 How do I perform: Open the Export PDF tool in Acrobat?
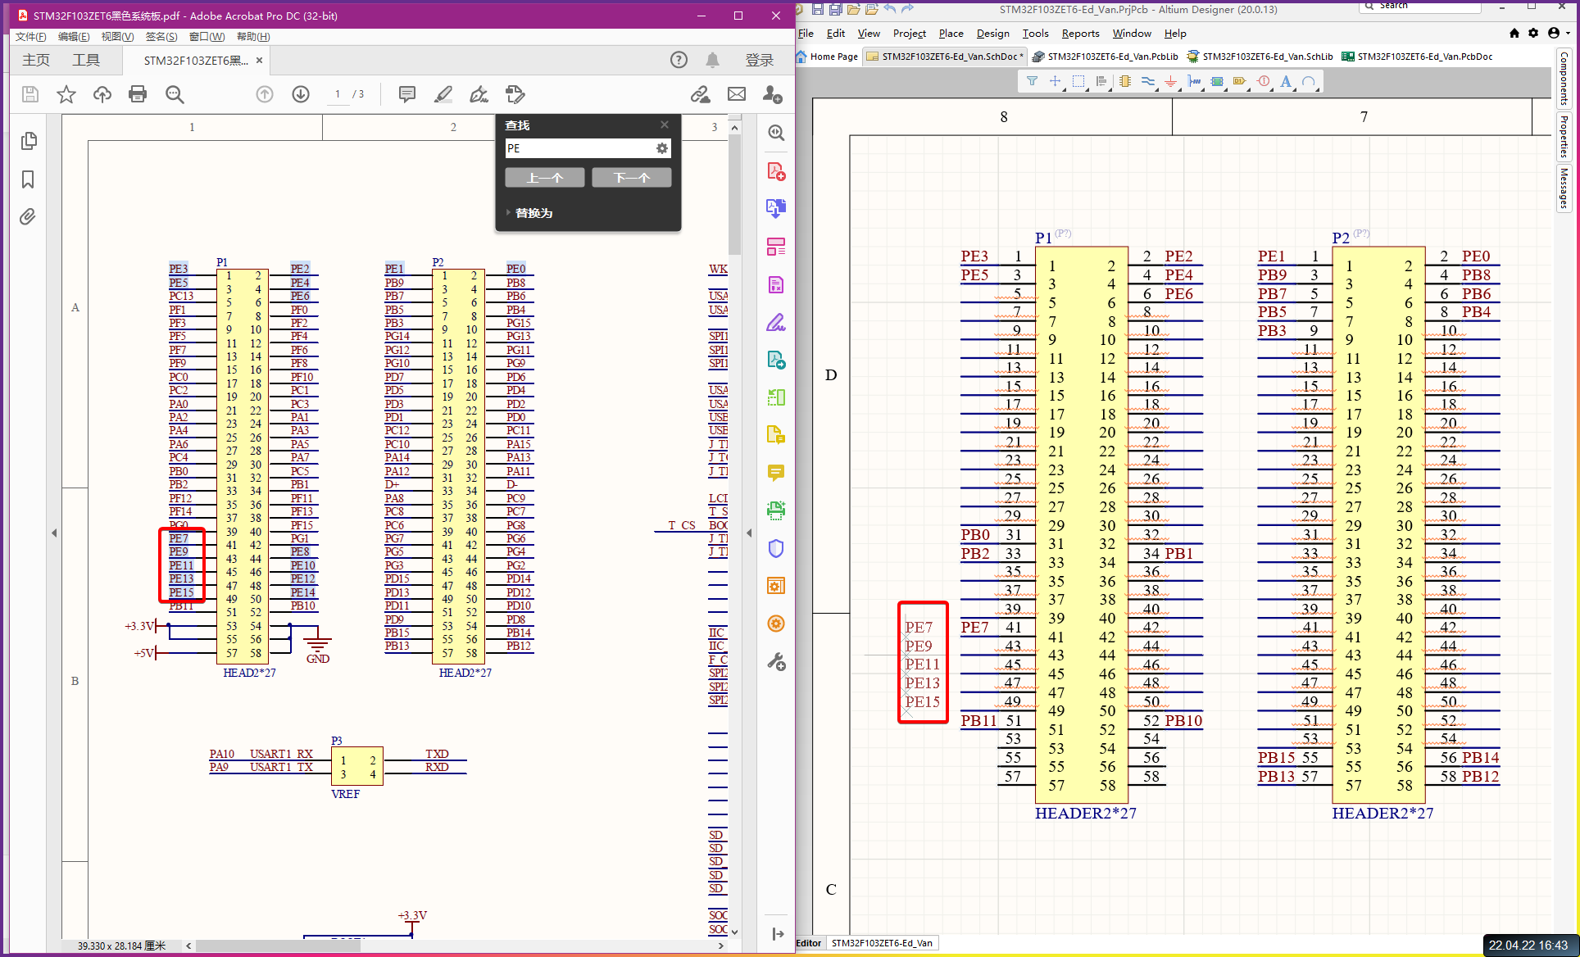tap(776, 208)
